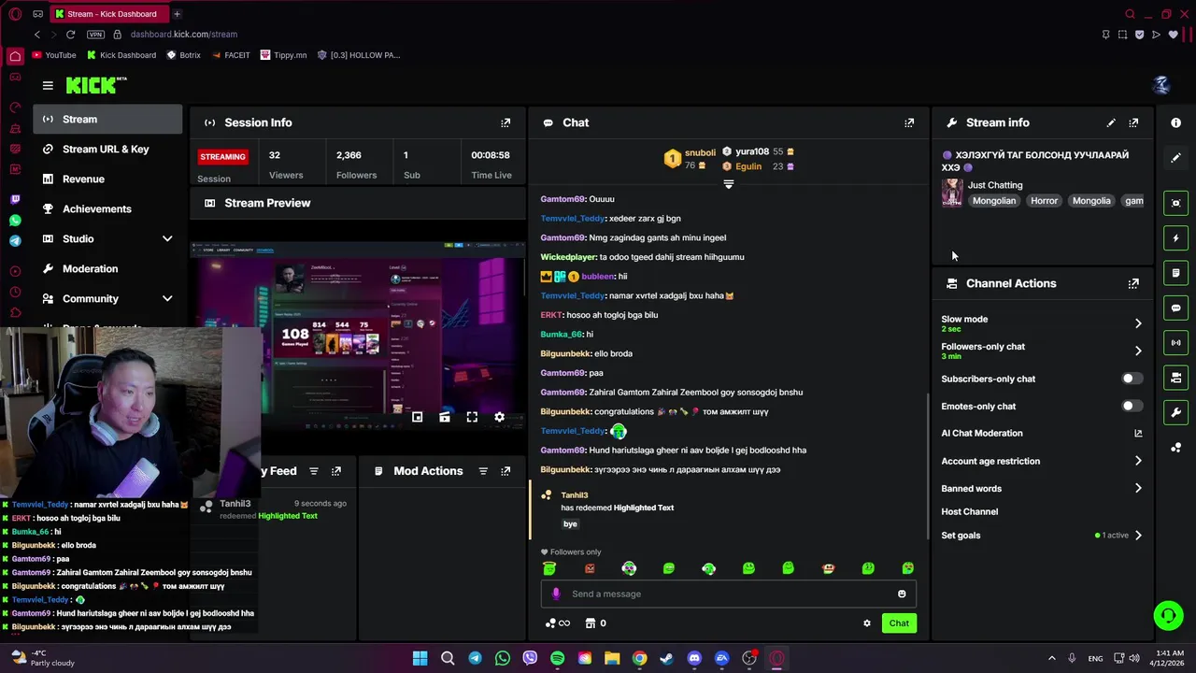Click the Horror stream tag
1196x673 pixels.
pyautogui.click(x=1044, y=201)
